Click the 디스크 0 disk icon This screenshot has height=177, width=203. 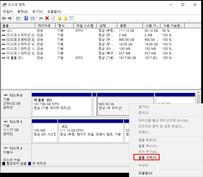[6, 95]
